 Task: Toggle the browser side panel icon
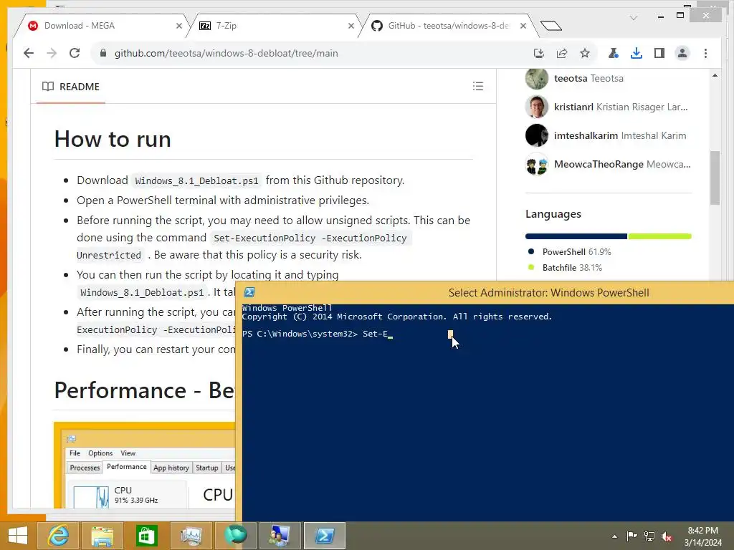click(659, 53)
